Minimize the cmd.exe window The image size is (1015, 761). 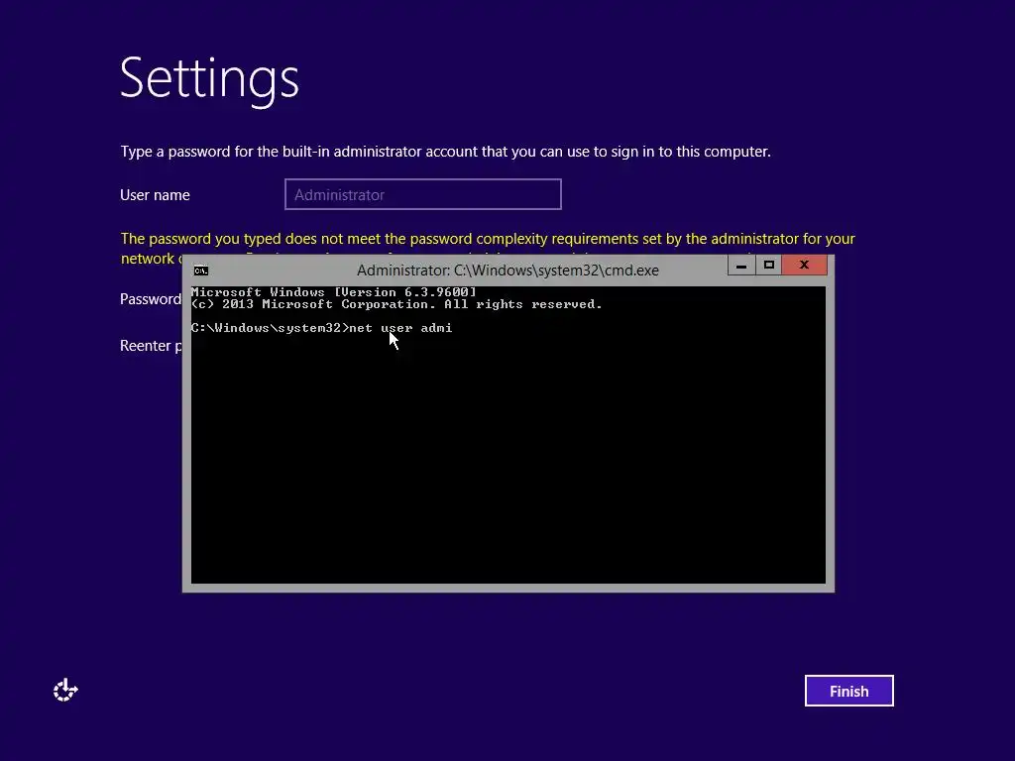[x=741, y=266]
